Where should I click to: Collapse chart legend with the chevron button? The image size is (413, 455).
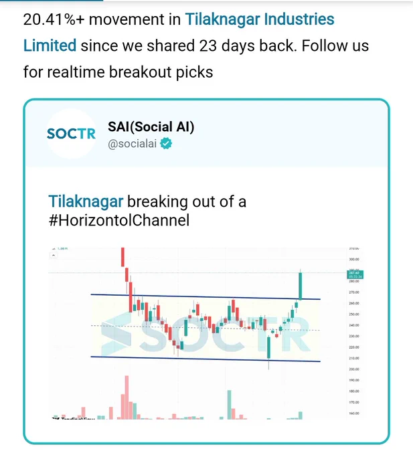click(54, 256)
